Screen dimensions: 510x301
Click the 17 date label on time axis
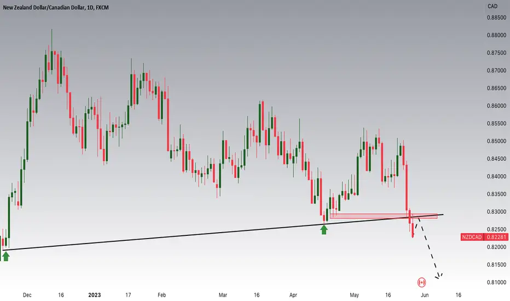[128, 295]
